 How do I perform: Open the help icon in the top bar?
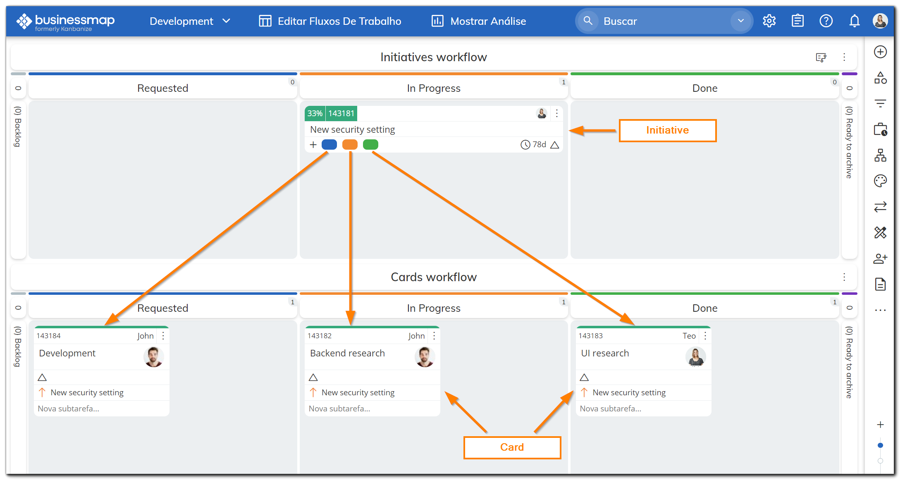click(826, 21)
